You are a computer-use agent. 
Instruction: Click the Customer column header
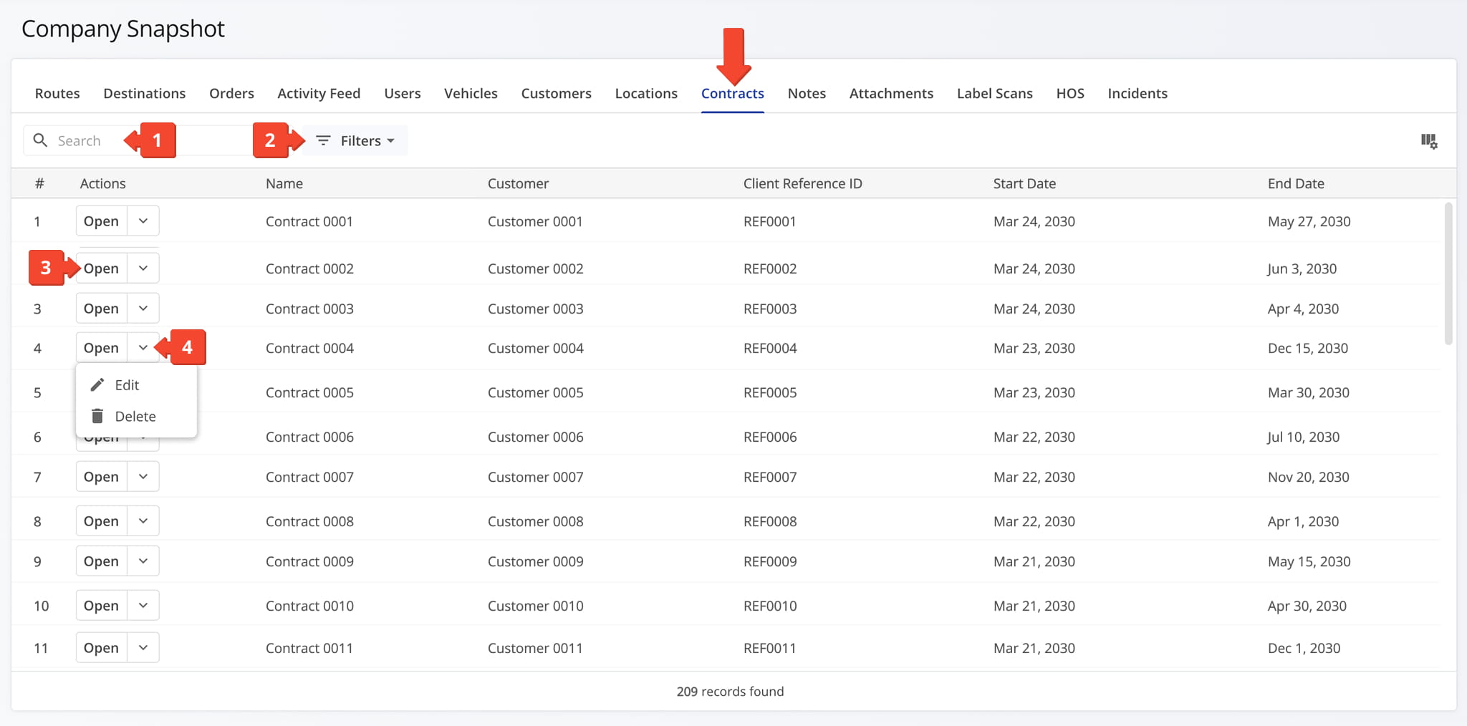click(518, 183)
